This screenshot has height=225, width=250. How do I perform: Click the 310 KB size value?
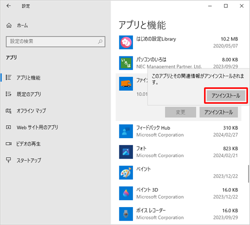230,128
